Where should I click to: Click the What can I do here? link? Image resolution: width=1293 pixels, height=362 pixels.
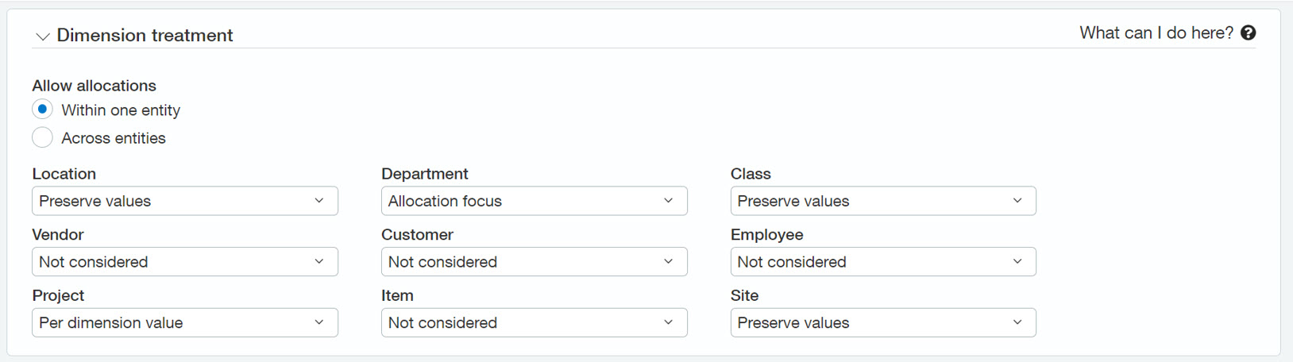pyautogui.click(x=1156, y=33)
